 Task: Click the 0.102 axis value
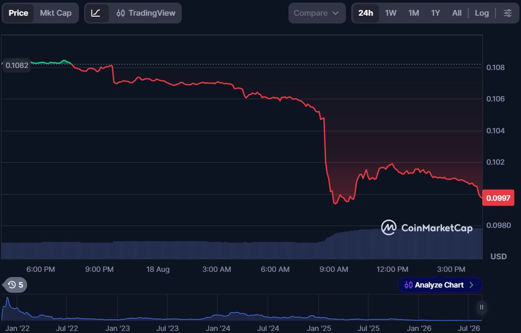coord(495,162)
